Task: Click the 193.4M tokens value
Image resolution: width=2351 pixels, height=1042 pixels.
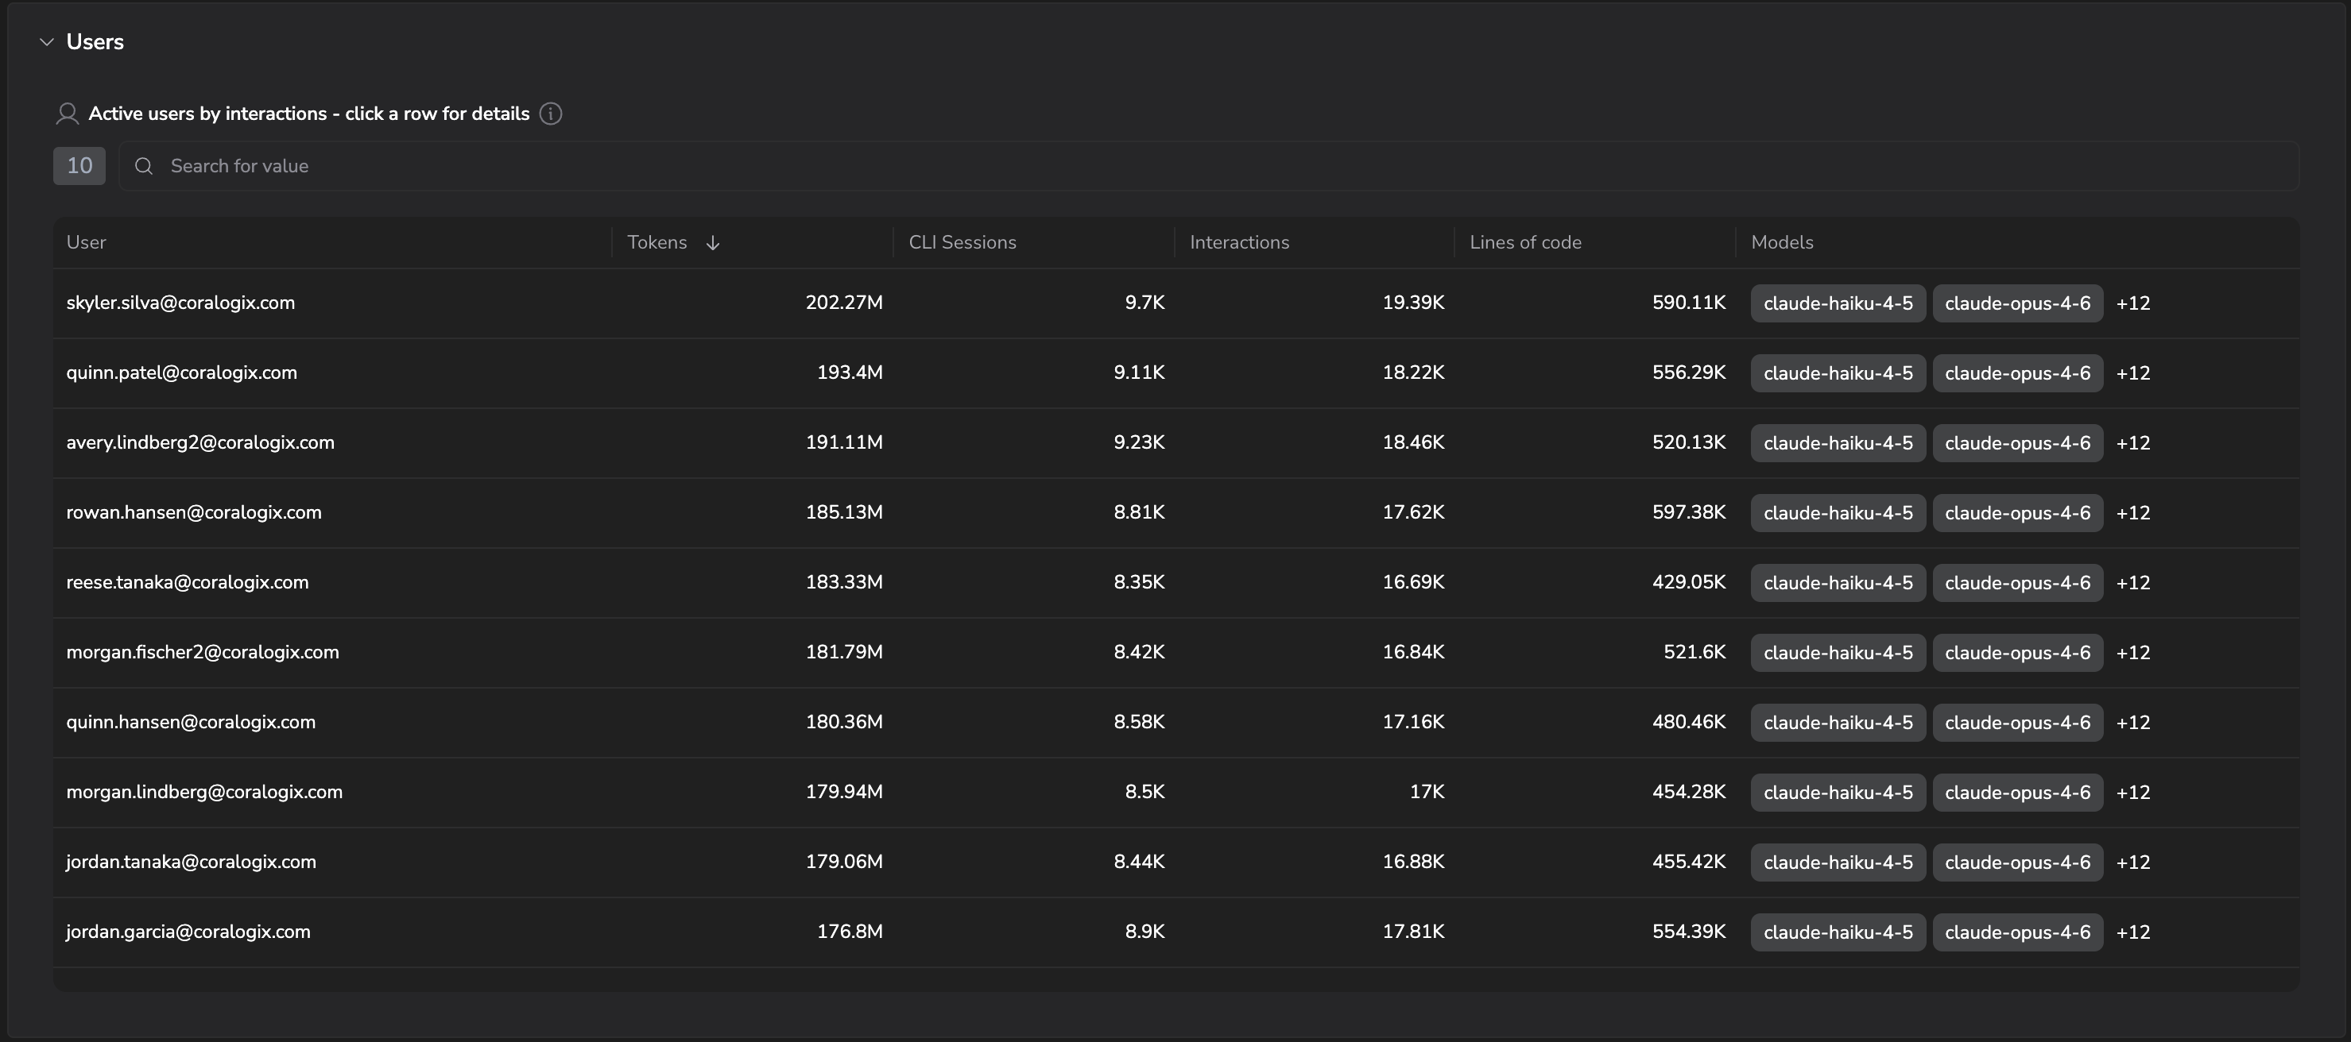Action: click(x=850, y=372)
